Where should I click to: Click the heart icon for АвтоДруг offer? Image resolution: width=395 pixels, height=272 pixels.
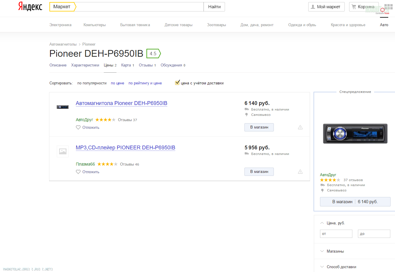point(78,127)
